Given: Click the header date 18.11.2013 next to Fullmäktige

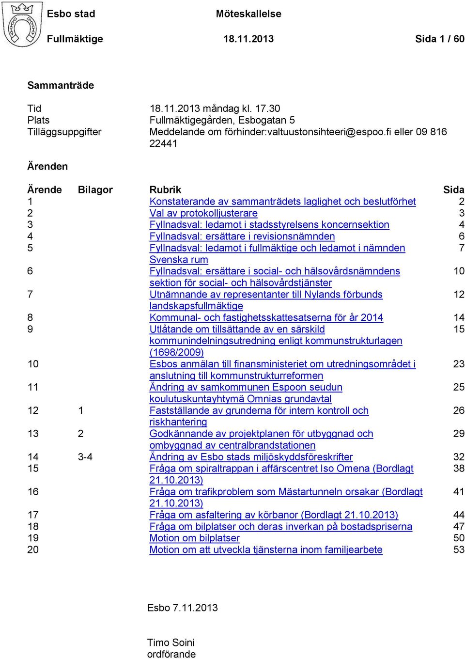Looking at the screenshot, I should coord(248,39).
